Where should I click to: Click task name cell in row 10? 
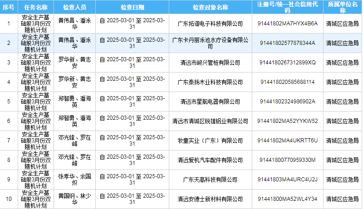(36, 199)
